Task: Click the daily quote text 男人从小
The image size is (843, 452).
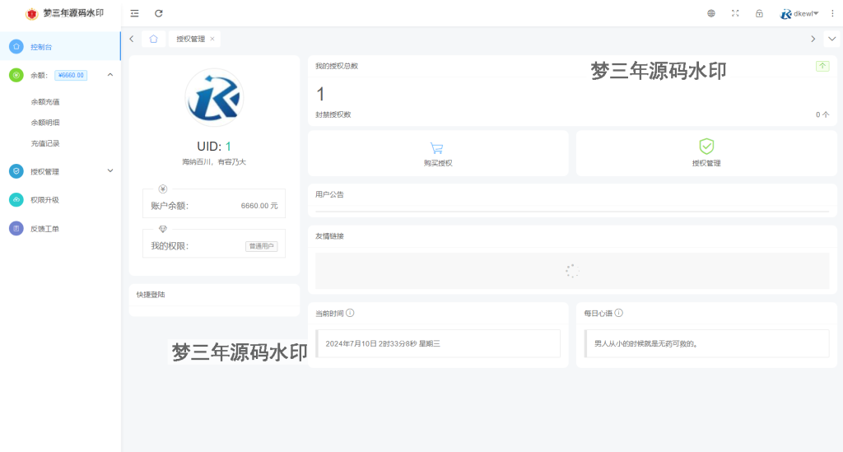Action: click(x=645, y=343)
